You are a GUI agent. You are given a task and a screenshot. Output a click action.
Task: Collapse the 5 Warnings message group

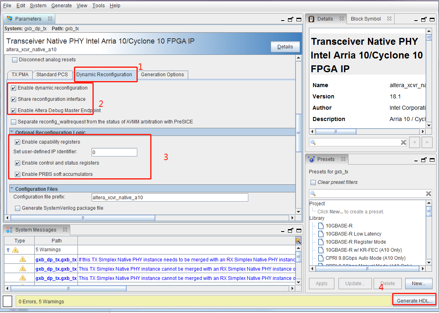[x=8, y=250]
